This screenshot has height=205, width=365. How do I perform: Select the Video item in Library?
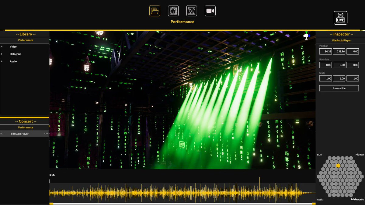[x=13, y=47]
